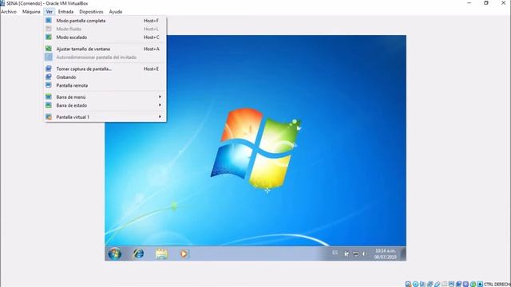
Task: Click the ES language indicator
Action: [335, 253]
